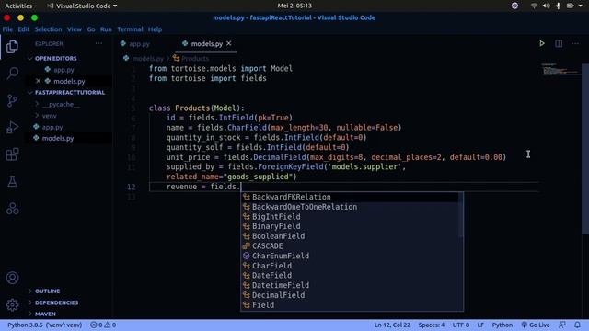Open the File menu
Image resolution: width=589 pixels, height=331 pixels.
7,29
